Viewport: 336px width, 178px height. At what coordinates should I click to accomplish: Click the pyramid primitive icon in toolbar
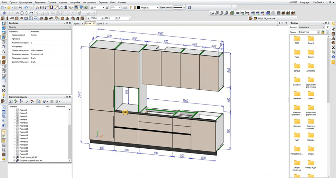point(67,18)
